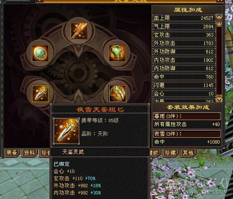Select the spear weapon slot icon

pos(79,31)
